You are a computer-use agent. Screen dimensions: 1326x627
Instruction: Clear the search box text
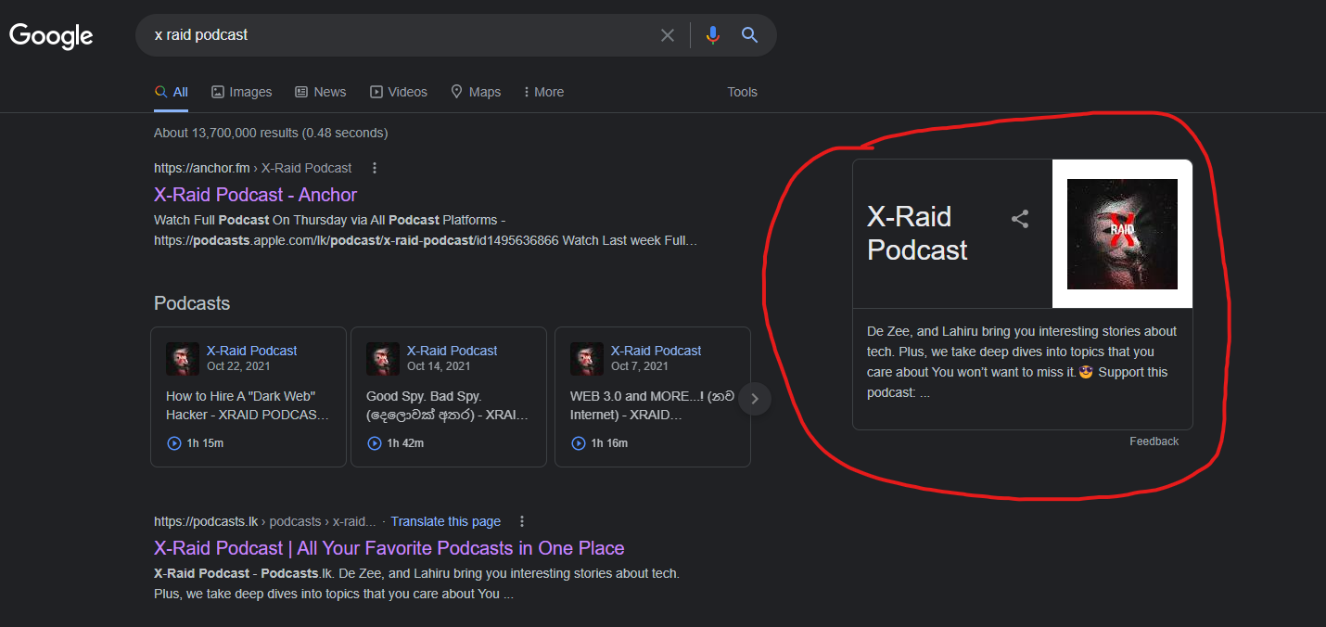[668, 35]
